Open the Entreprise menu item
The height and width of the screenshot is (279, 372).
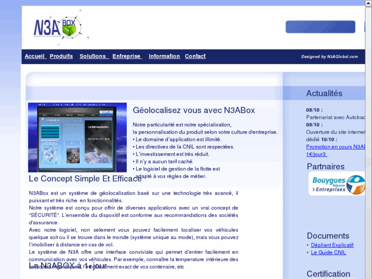[126, 56]
